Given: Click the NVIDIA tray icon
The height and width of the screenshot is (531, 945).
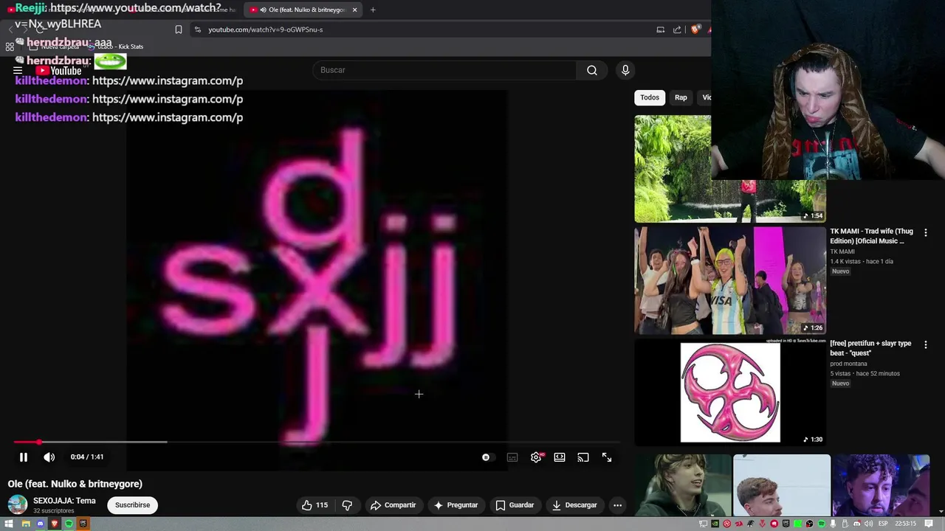Looking at the screenshot, I should [x=715, y=524].
